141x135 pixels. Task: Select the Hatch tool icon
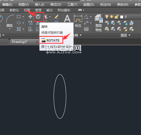point(19,29)
